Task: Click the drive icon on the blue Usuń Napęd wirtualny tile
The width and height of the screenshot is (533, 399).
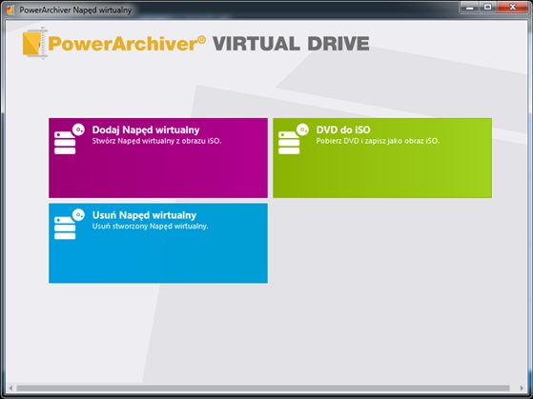Action: 69,224
